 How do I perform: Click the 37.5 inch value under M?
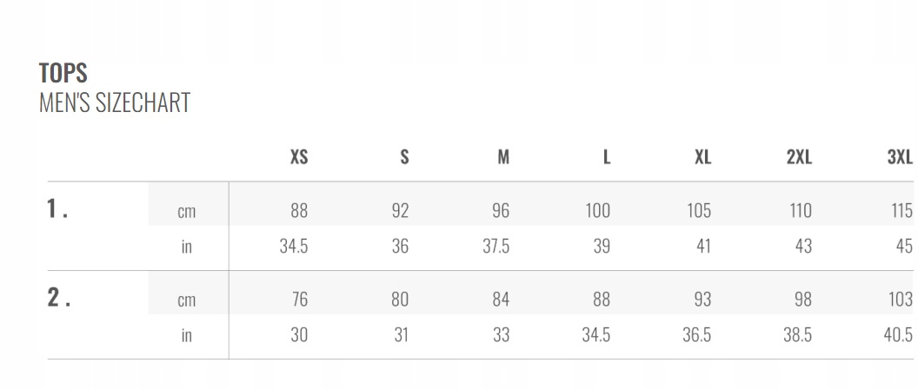coord(496,247)
